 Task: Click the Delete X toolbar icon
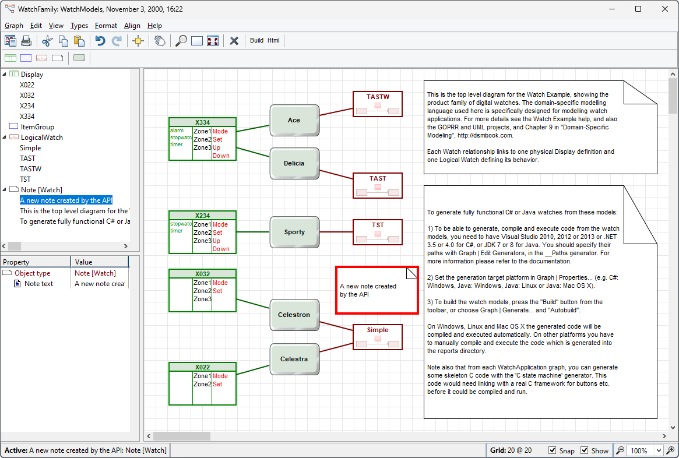tap(235, 41)
